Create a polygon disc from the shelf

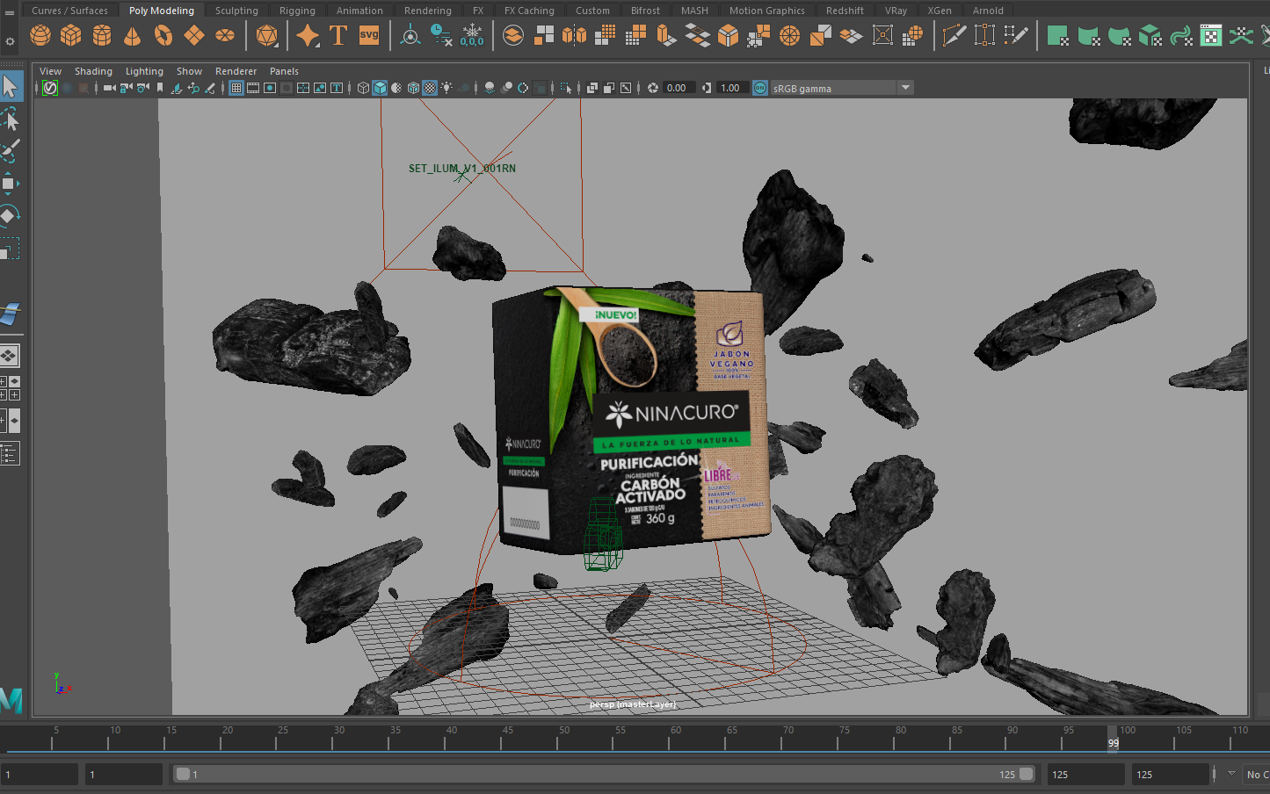(226, 35)
